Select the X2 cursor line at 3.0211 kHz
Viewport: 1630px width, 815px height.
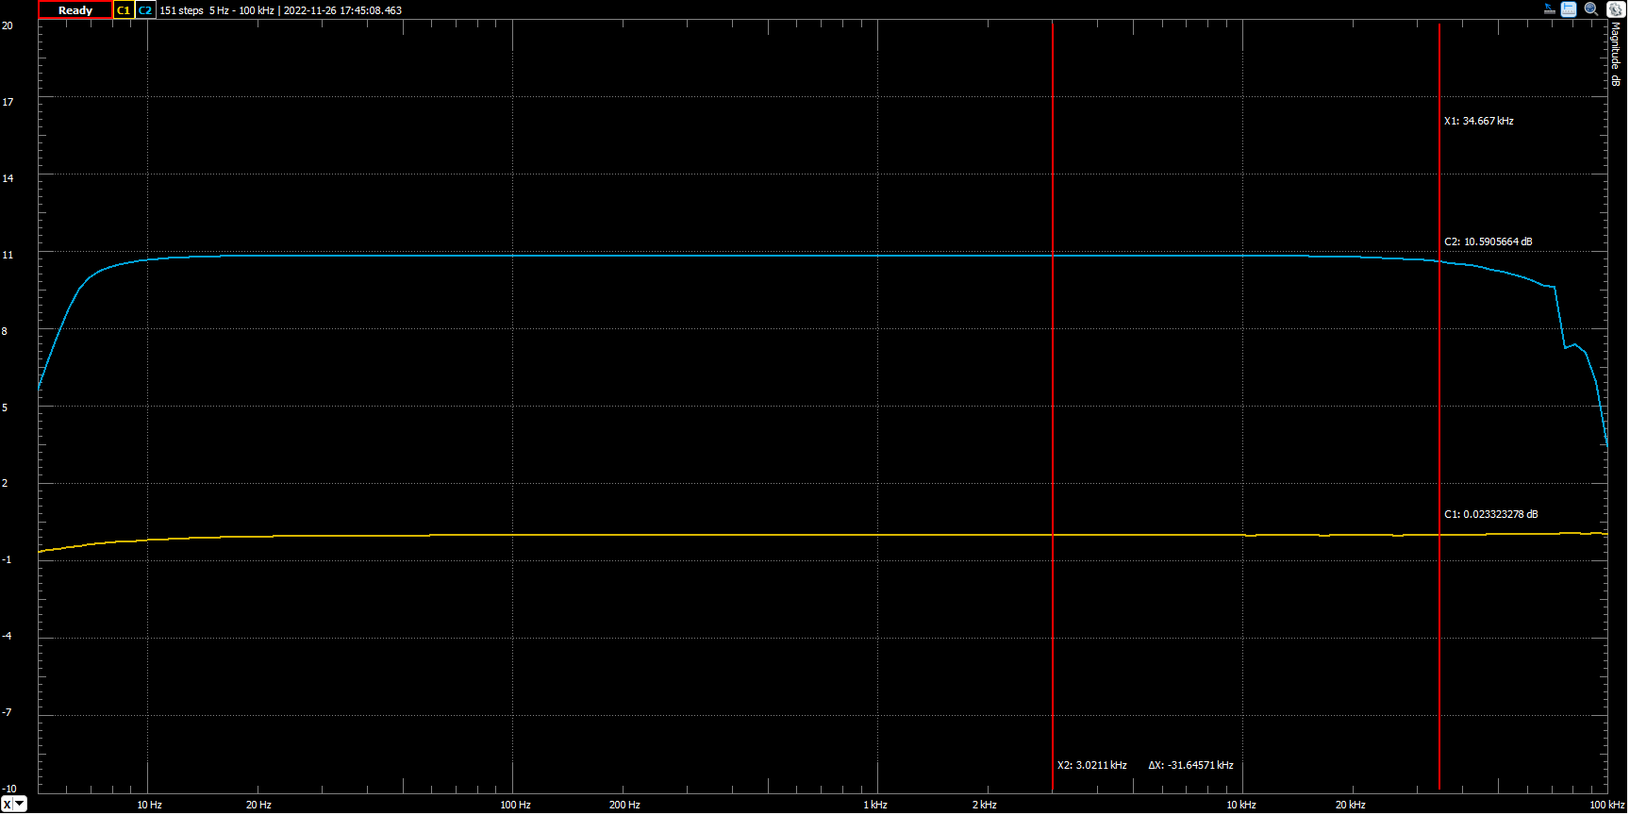pyautogui.click(x=1053, y=406)
